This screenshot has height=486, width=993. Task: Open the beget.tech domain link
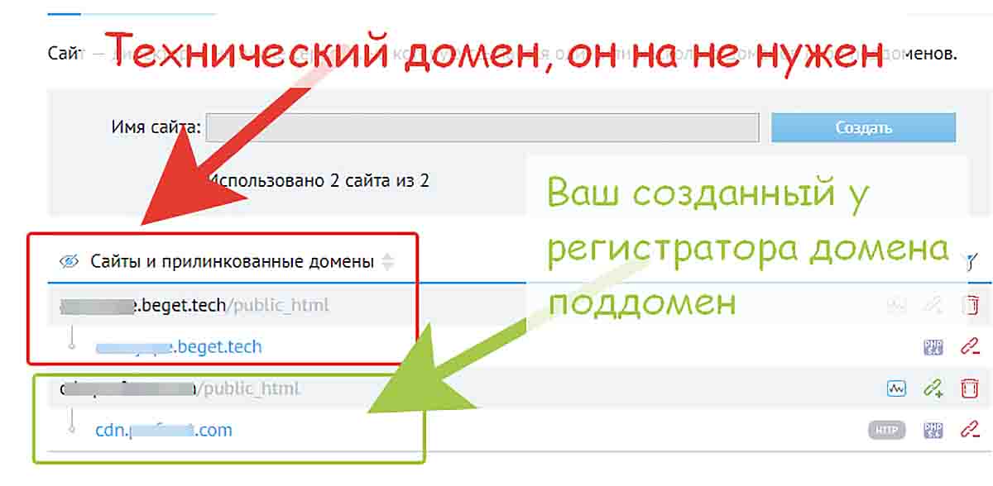click(x=179, y=347)
